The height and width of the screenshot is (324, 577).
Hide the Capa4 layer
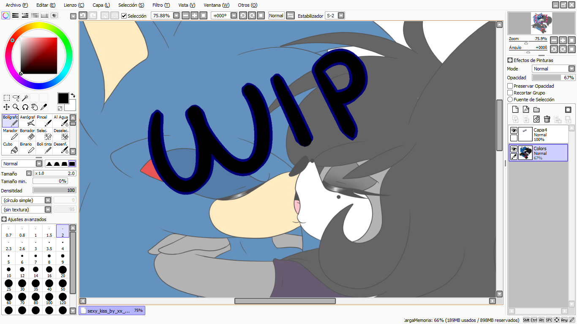(514, 131)
